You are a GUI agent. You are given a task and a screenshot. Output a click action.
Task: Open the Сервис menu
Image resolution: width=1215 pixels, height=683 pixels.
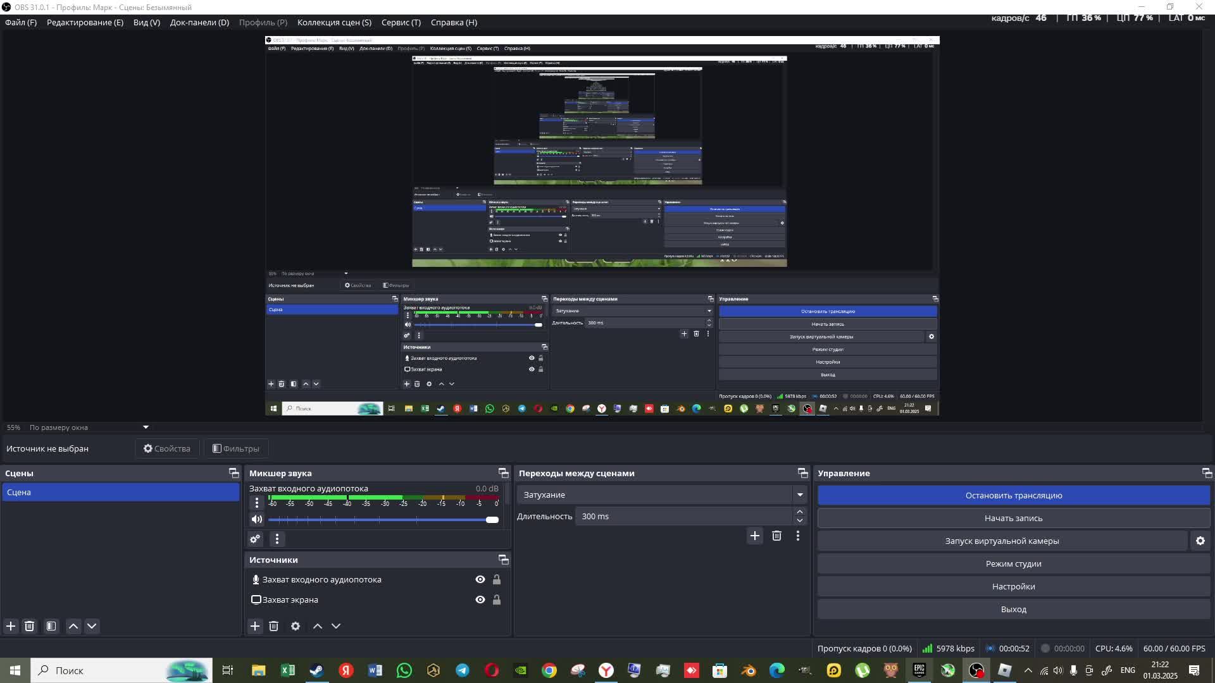coord(401,22)
